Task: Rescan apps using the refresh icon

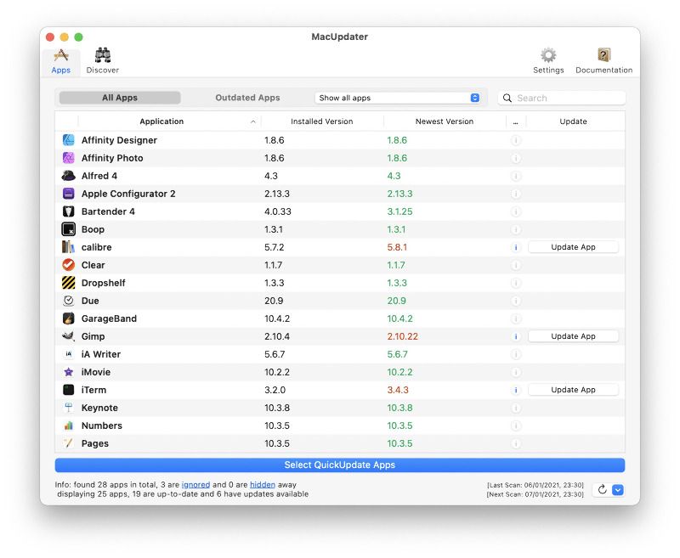Action: coord(602,489)
